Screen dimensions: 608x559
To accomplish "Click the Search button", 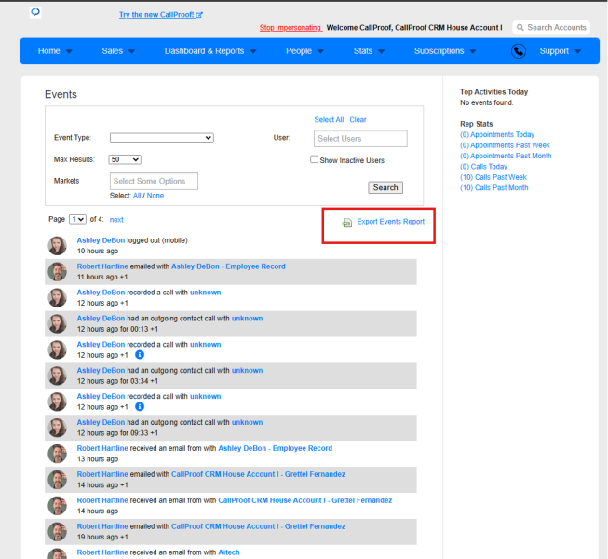I will tap(385, 187).
